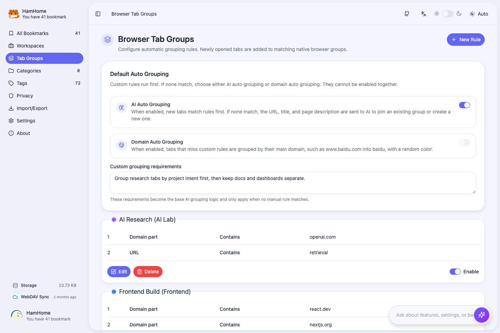Click the retrieval rule value
The width and height of the screenshot is (500, 333).
319,253
